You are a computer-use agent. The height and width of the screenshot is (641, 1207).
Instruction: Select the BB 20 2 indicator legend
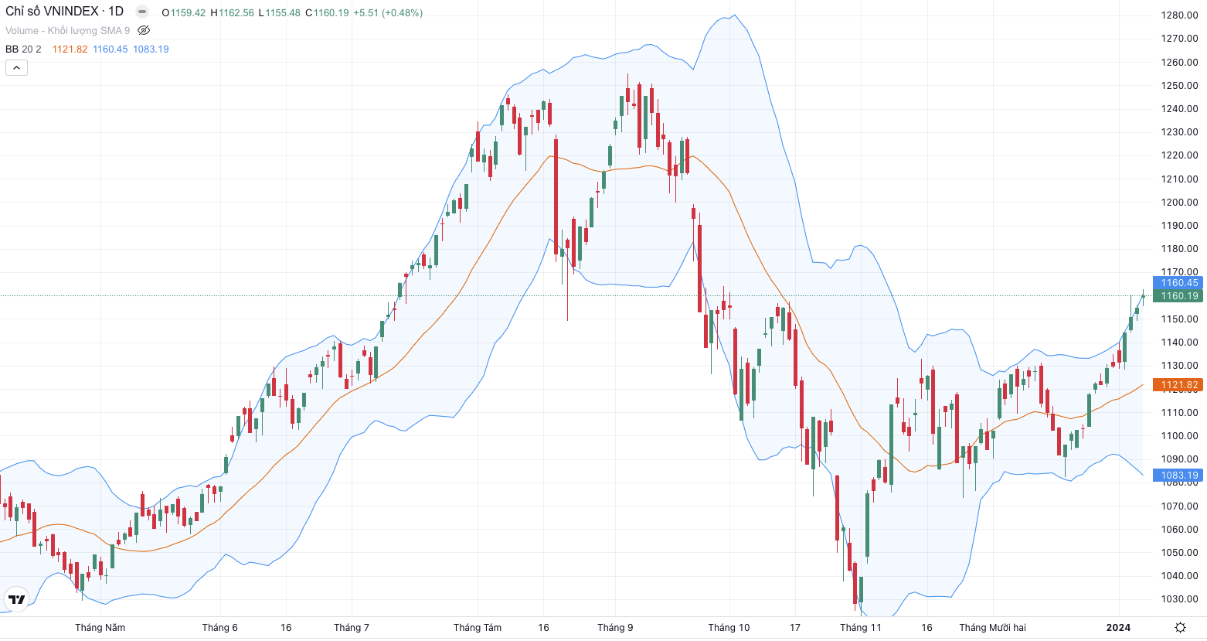(x=23, y=49)
